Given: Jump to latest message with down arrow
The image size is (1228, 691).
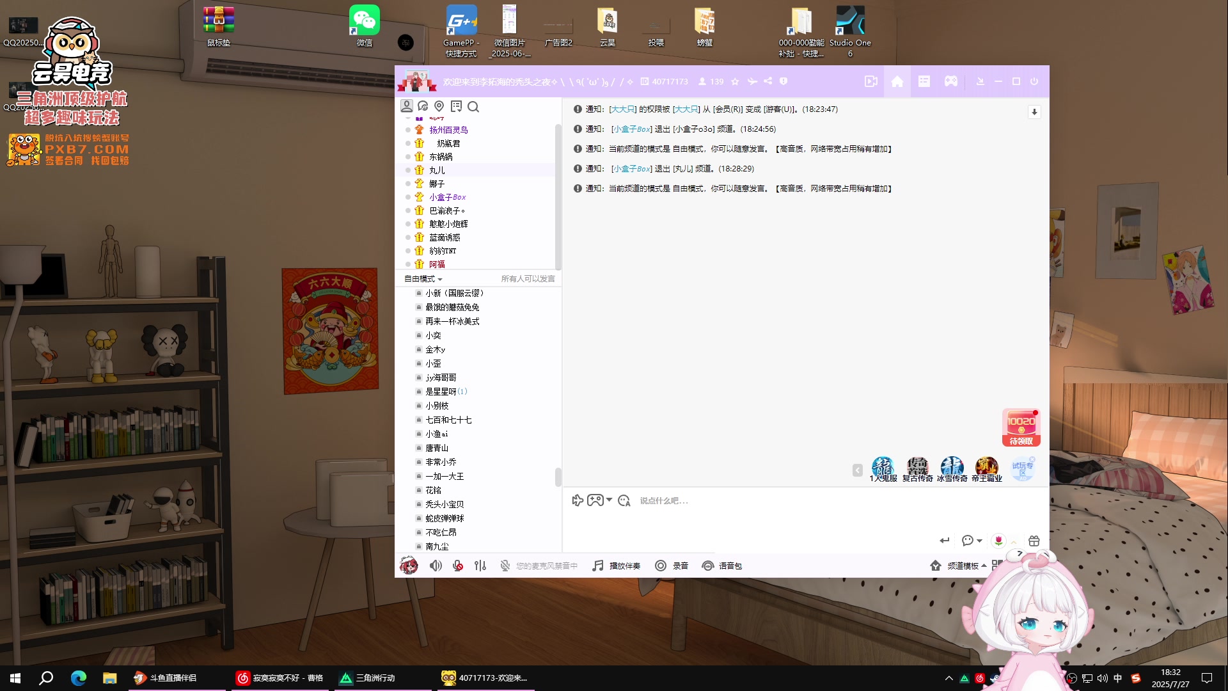Looking at the screenshot, I should pyautogui.click(x=1034, y=112).
